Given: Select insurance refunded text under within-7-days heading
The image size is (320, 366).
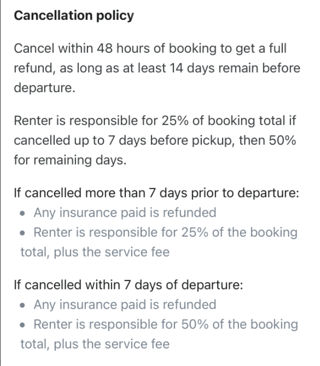Looking at the screenshot, I should (x=125, y=304).
